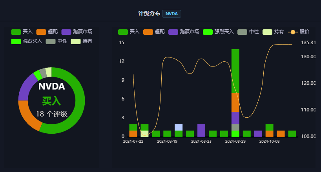Click orange segment of the 2024-07-22 bar

[133, 134]
